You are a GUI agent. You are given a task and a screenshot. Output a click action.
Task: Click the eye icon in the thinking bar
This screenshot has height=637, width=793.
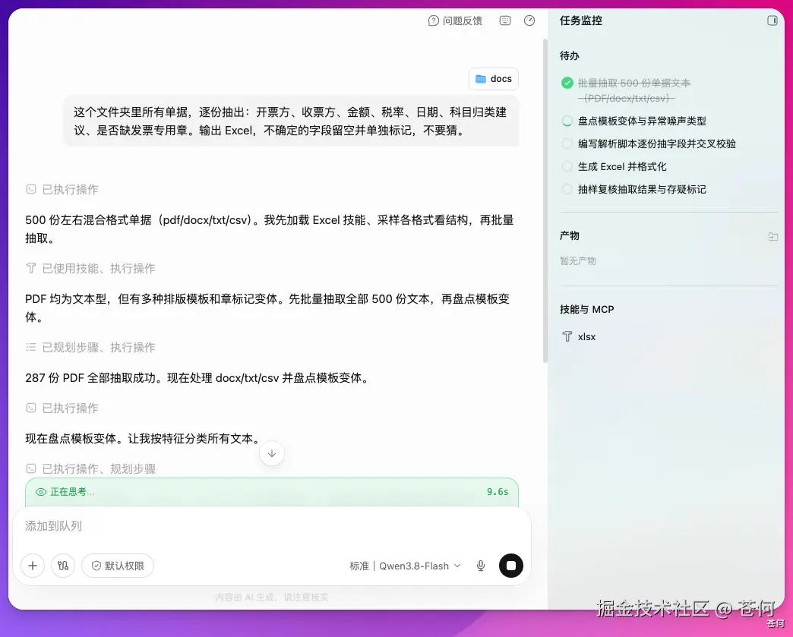point(41,492)
